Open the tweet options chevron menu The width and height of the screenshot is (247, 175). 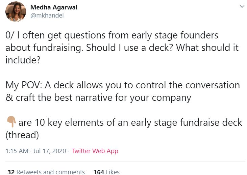click(x=242, y=7)
